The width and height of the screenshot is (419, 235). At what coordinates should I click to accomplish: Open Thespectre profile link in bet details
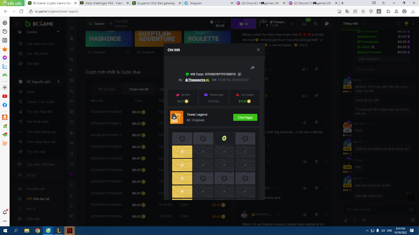coord(197,80)
